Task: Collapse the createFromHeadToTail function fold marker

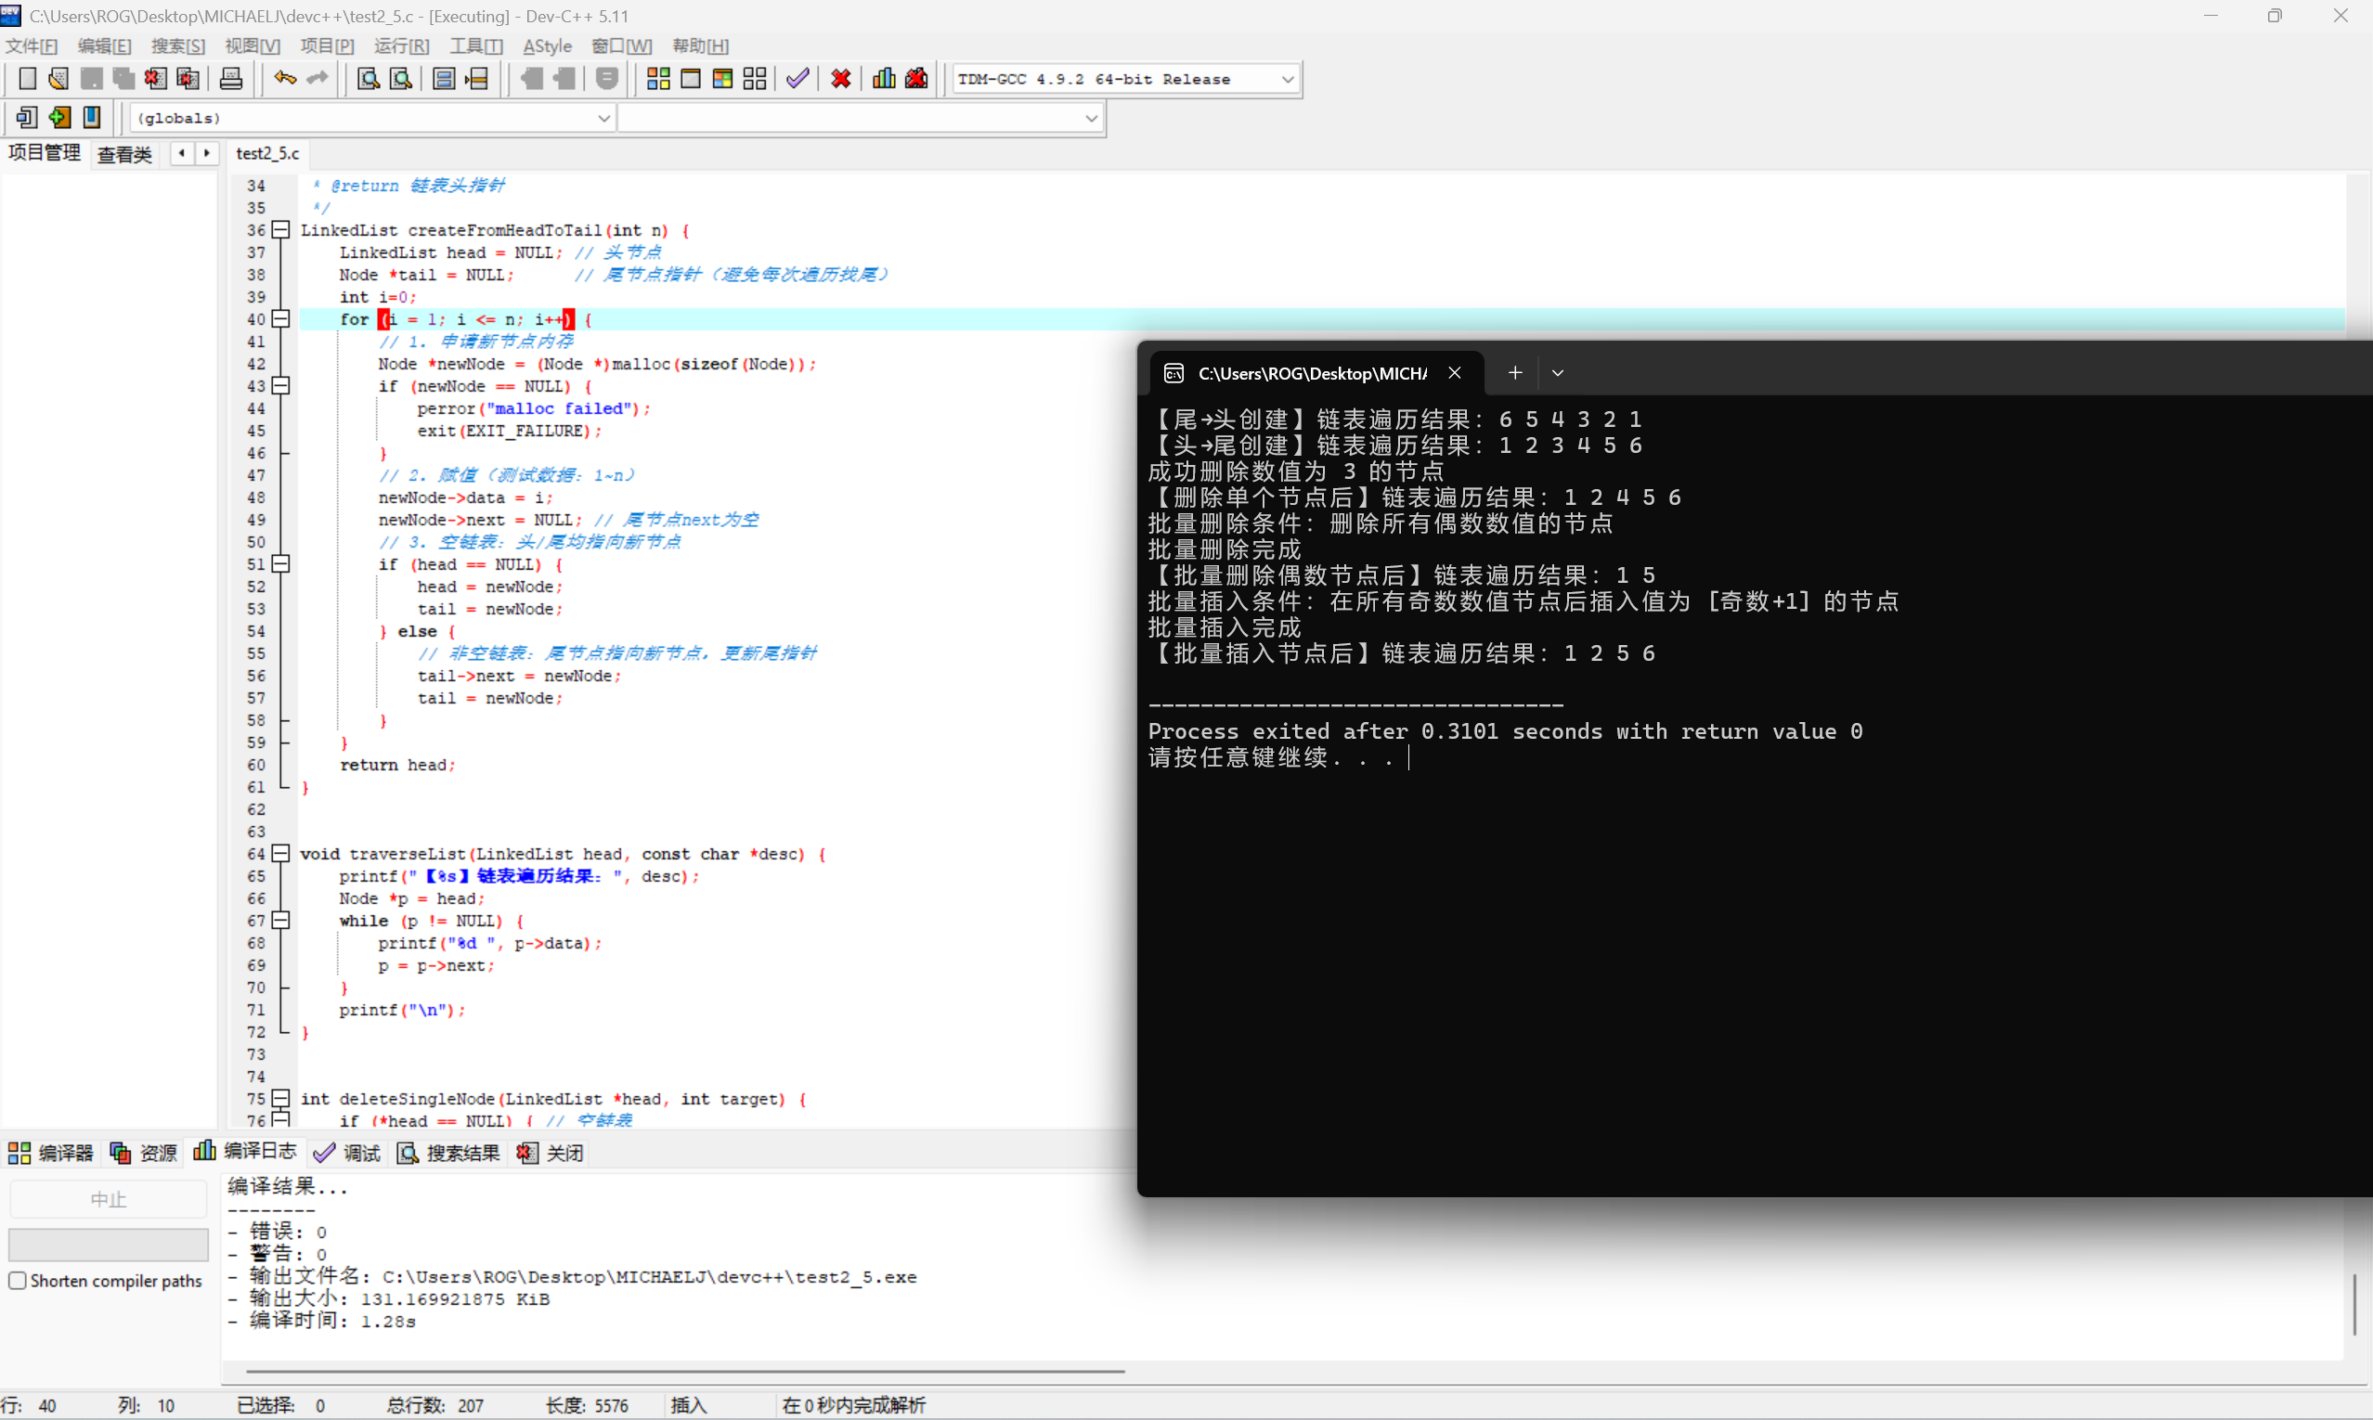Action: (x=280, y=229)
